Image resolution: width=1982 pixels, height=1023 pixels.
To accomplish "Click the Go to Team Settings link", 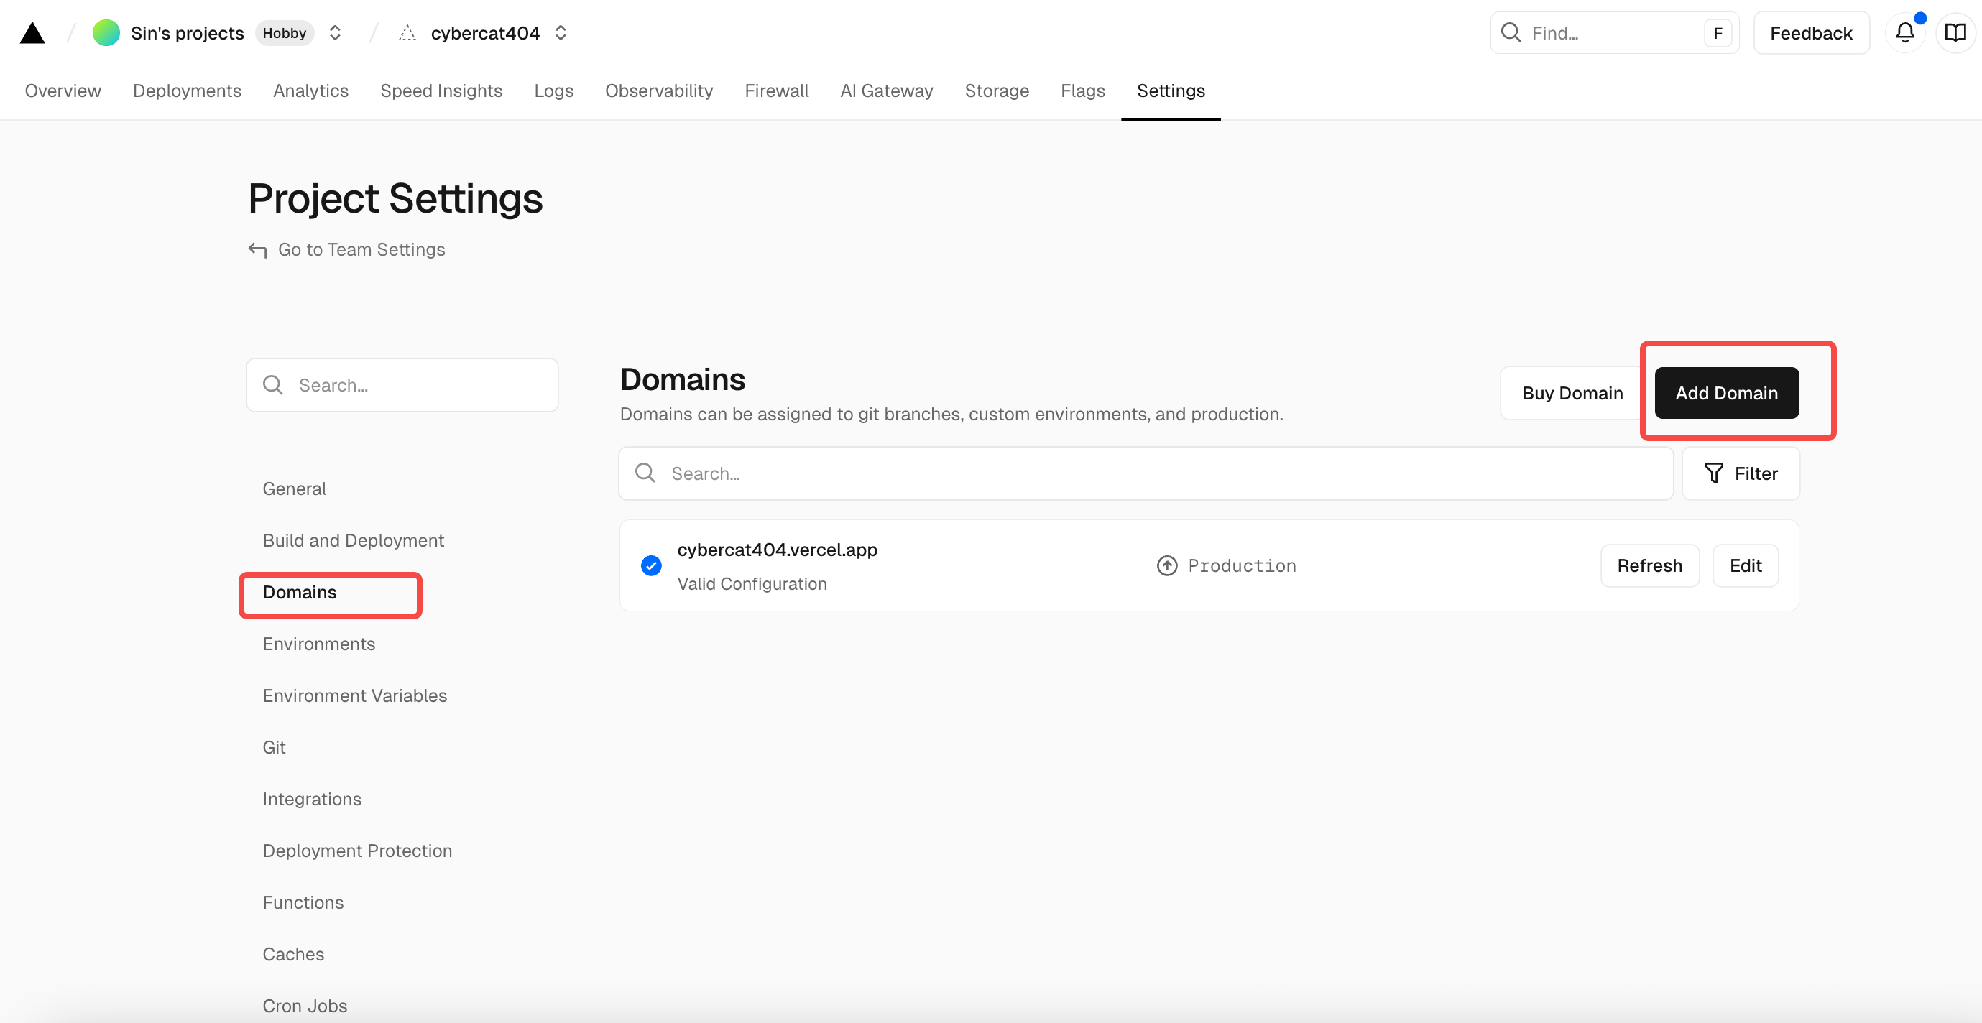I will (361, 250).
